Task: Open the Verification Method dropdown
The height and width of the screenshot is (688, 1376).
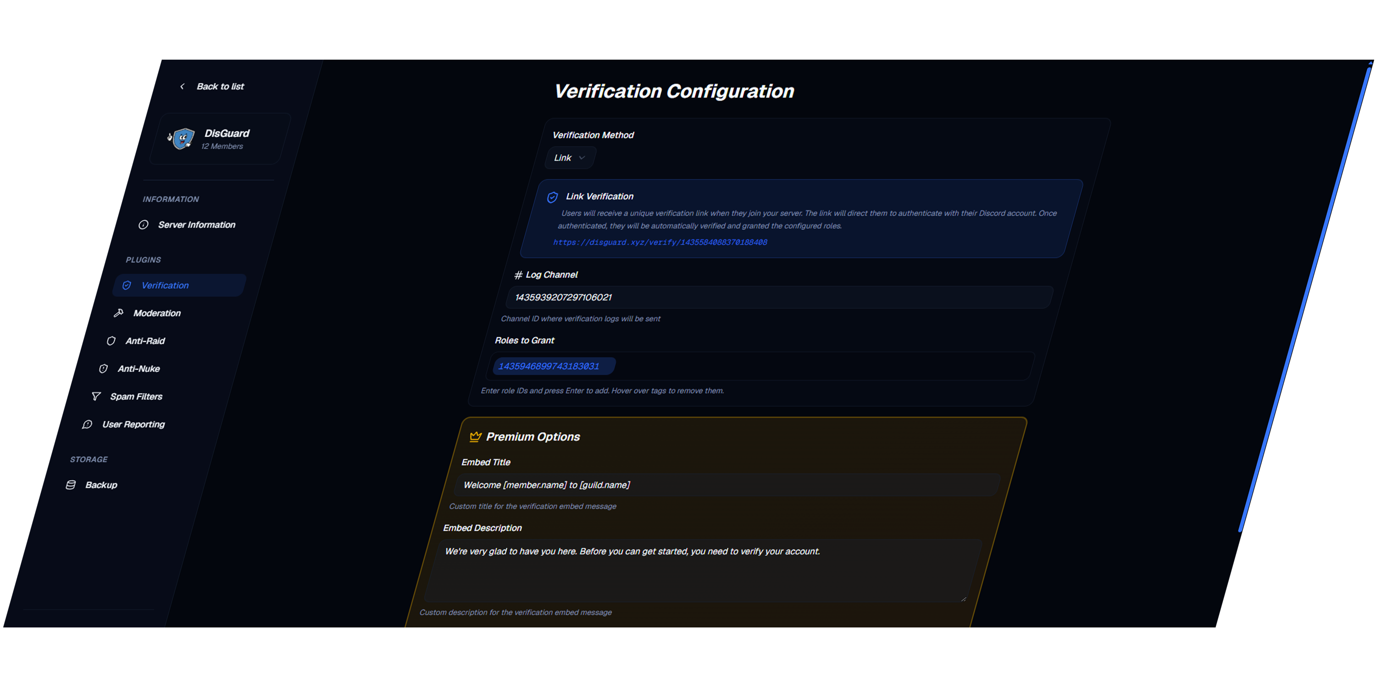Action: [x=569, y=158]
